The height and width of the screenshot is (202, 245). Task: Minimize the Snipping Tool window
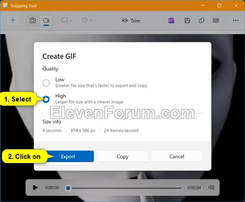click(x=203, y=5)
